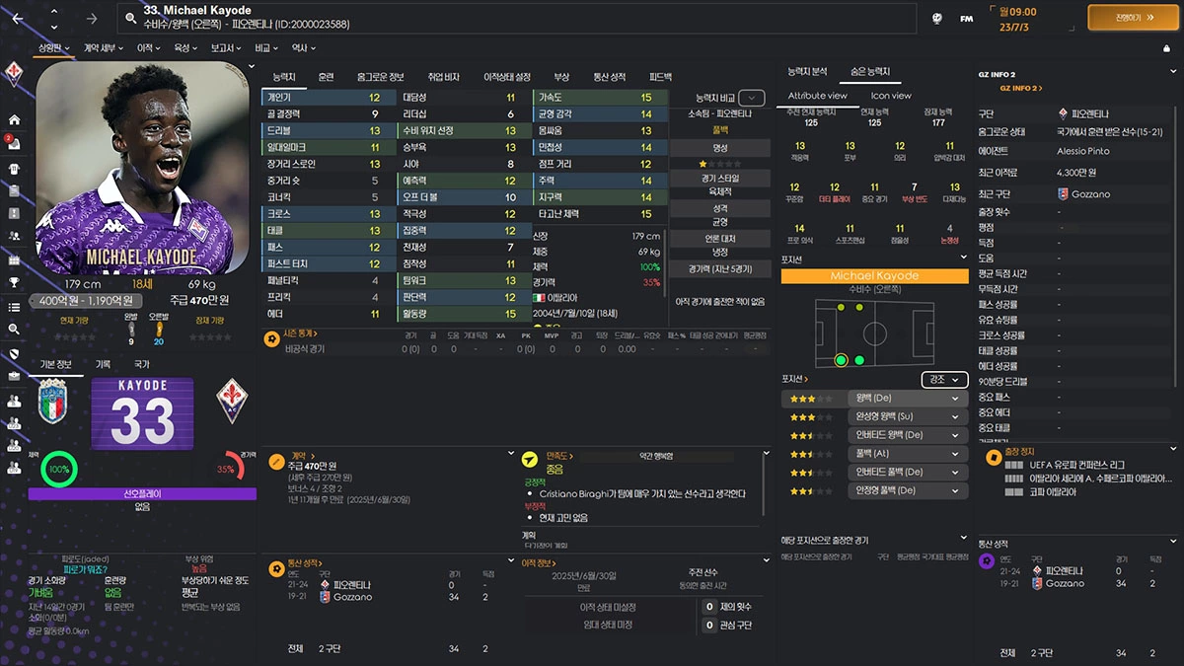Screen dimensions: 1184x666
Task: Open the list icon in the sidebar
Action: pyautogui.click(x=14, y=307)
